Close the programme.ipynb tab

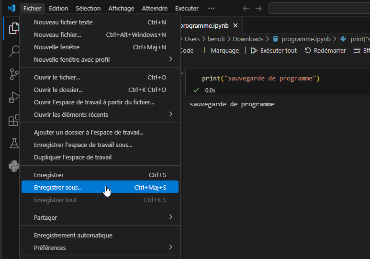pyautogui.click(x=235, y=25)
